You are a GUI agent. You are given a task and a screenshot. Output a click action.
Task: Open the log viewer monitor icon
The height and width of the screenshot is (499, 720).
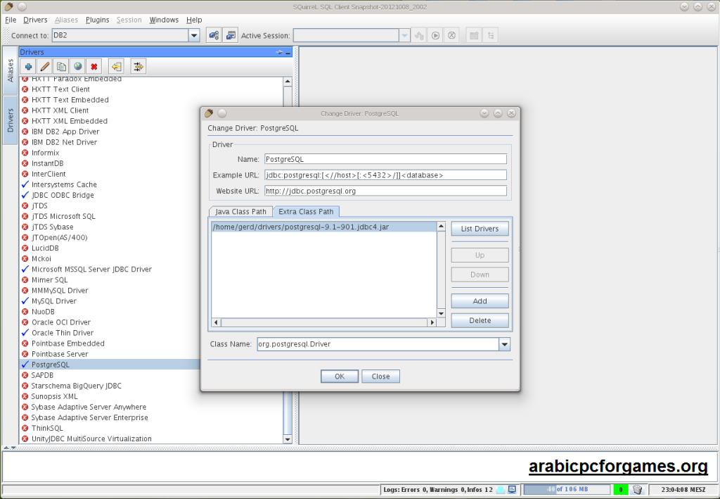(512, 490)
